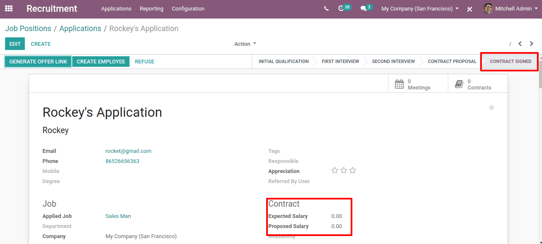Open My Company (San Francisco) switcher

[x=420, y=8]
